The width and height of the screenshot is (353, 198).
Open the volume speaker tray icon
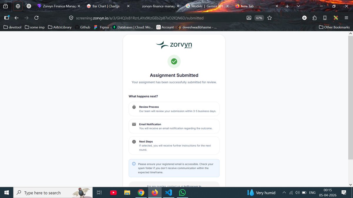click(297, 193)
